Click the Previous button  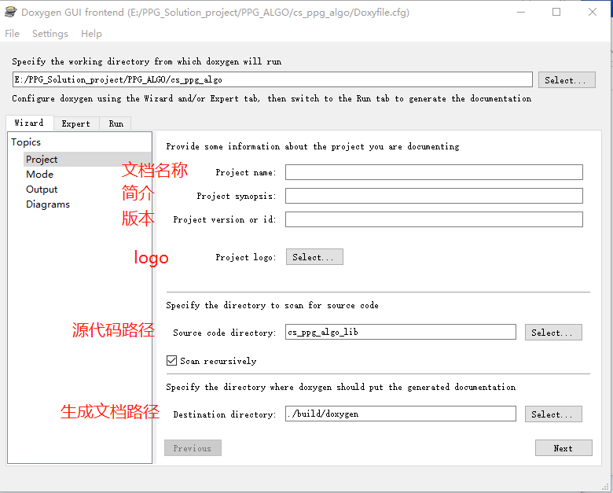tap(193, 448)
